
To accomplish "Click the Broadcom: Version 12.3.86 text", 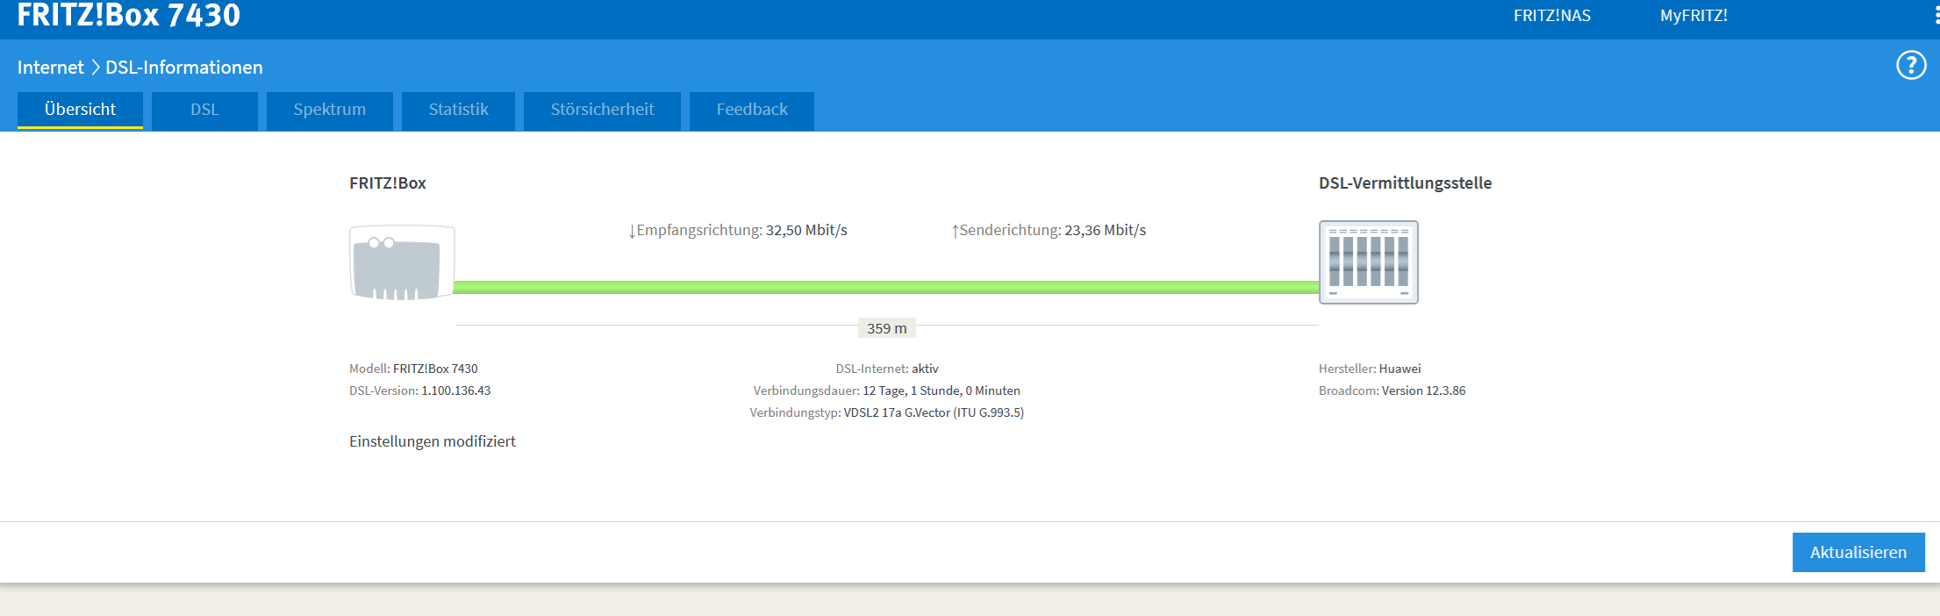I will coord(1392,390).
